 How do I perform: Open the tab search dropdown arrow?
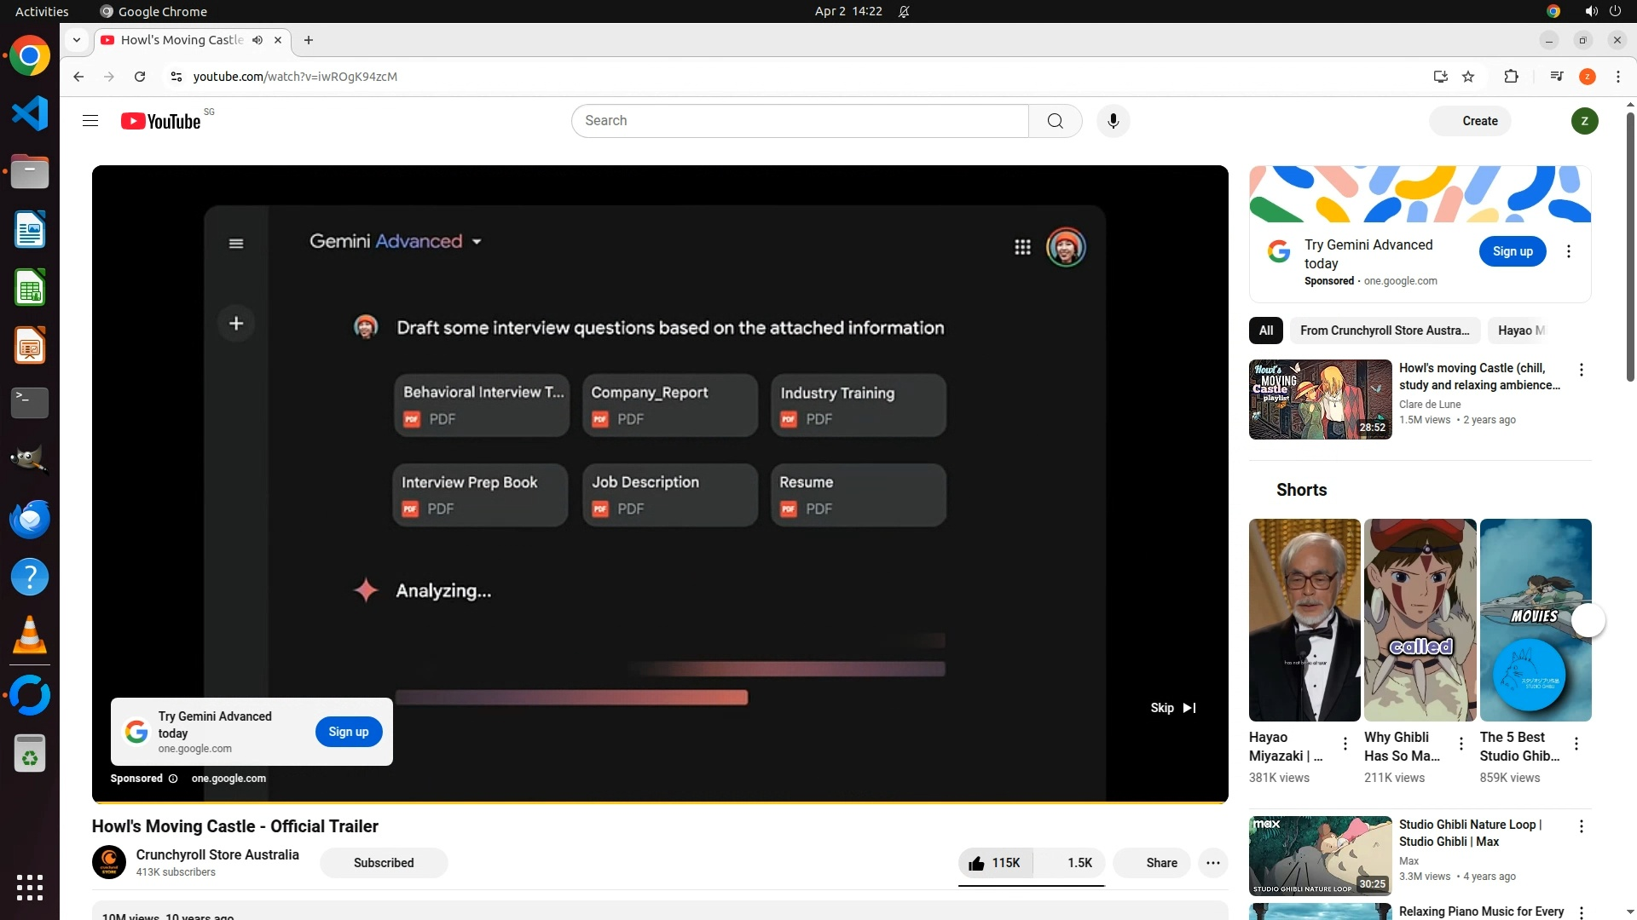[77, 40]
